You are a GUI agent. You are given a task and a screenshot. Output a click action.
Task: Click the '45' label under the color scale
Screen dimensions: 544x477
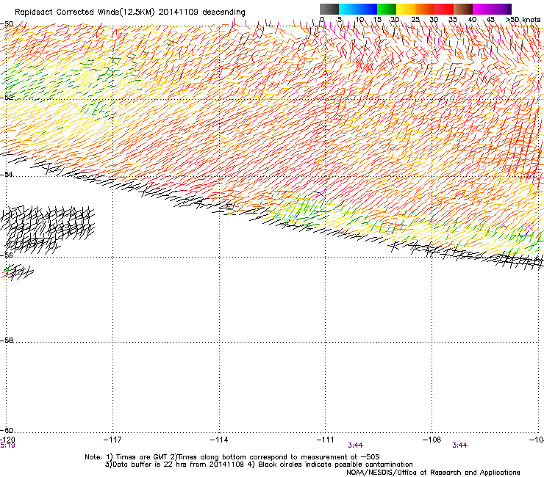[x=490, y=19]
